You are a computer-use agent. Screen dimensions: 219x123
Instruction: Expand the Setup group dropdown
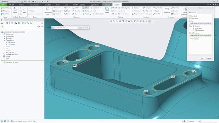[5, 17]
